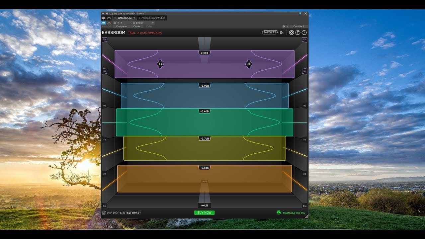Expand the 1 - BASSROOM insert dropdown arrow
Viewport: 425px width, 239px height.
coord(134,18)
